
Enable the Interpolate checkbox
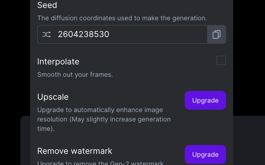(x=221, y=60)
